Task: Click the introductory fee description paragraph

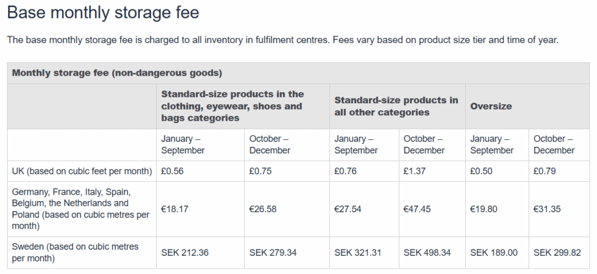Action: tap(283, 40)
